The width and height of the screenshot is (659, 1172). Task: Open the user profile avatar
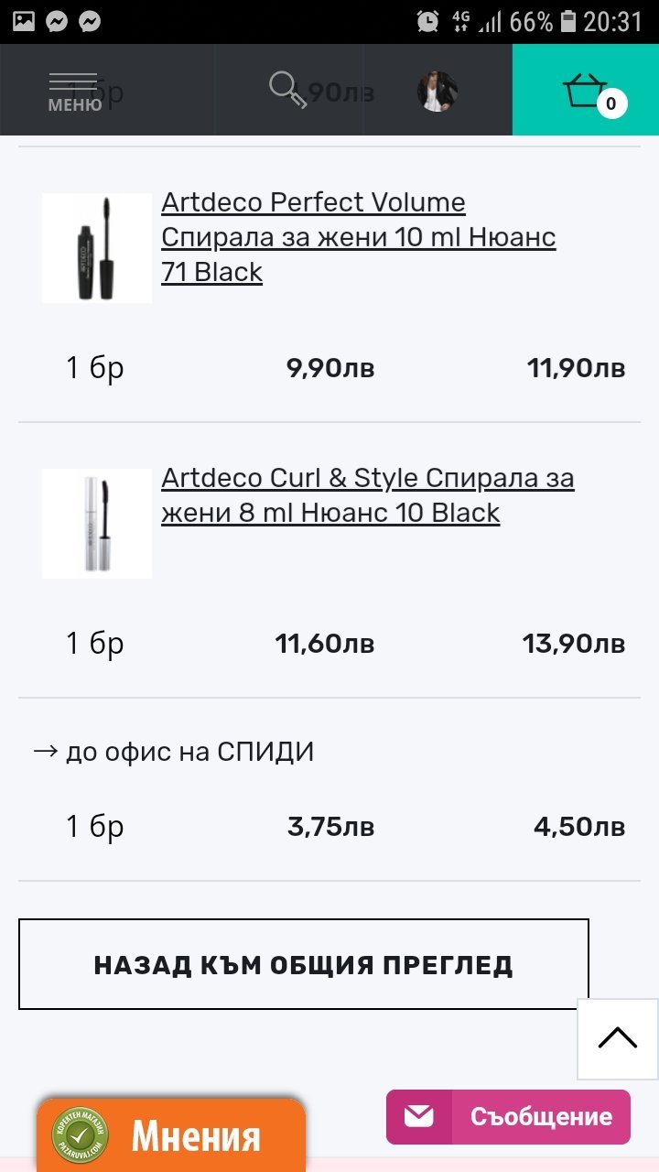438,91
